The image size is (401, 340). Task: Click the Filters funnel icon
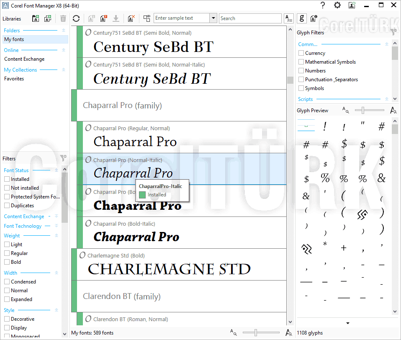(63, 158)
